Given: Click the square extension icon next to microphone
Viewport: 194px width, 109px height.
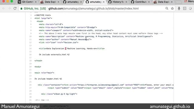Looking at the screenshot, I should 185,8.
